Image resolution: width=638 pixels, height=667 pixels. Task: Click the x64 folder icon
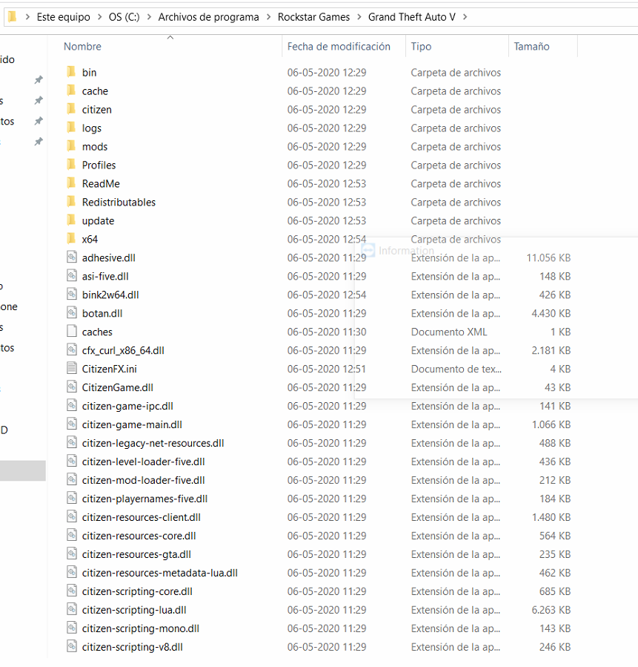71,239
